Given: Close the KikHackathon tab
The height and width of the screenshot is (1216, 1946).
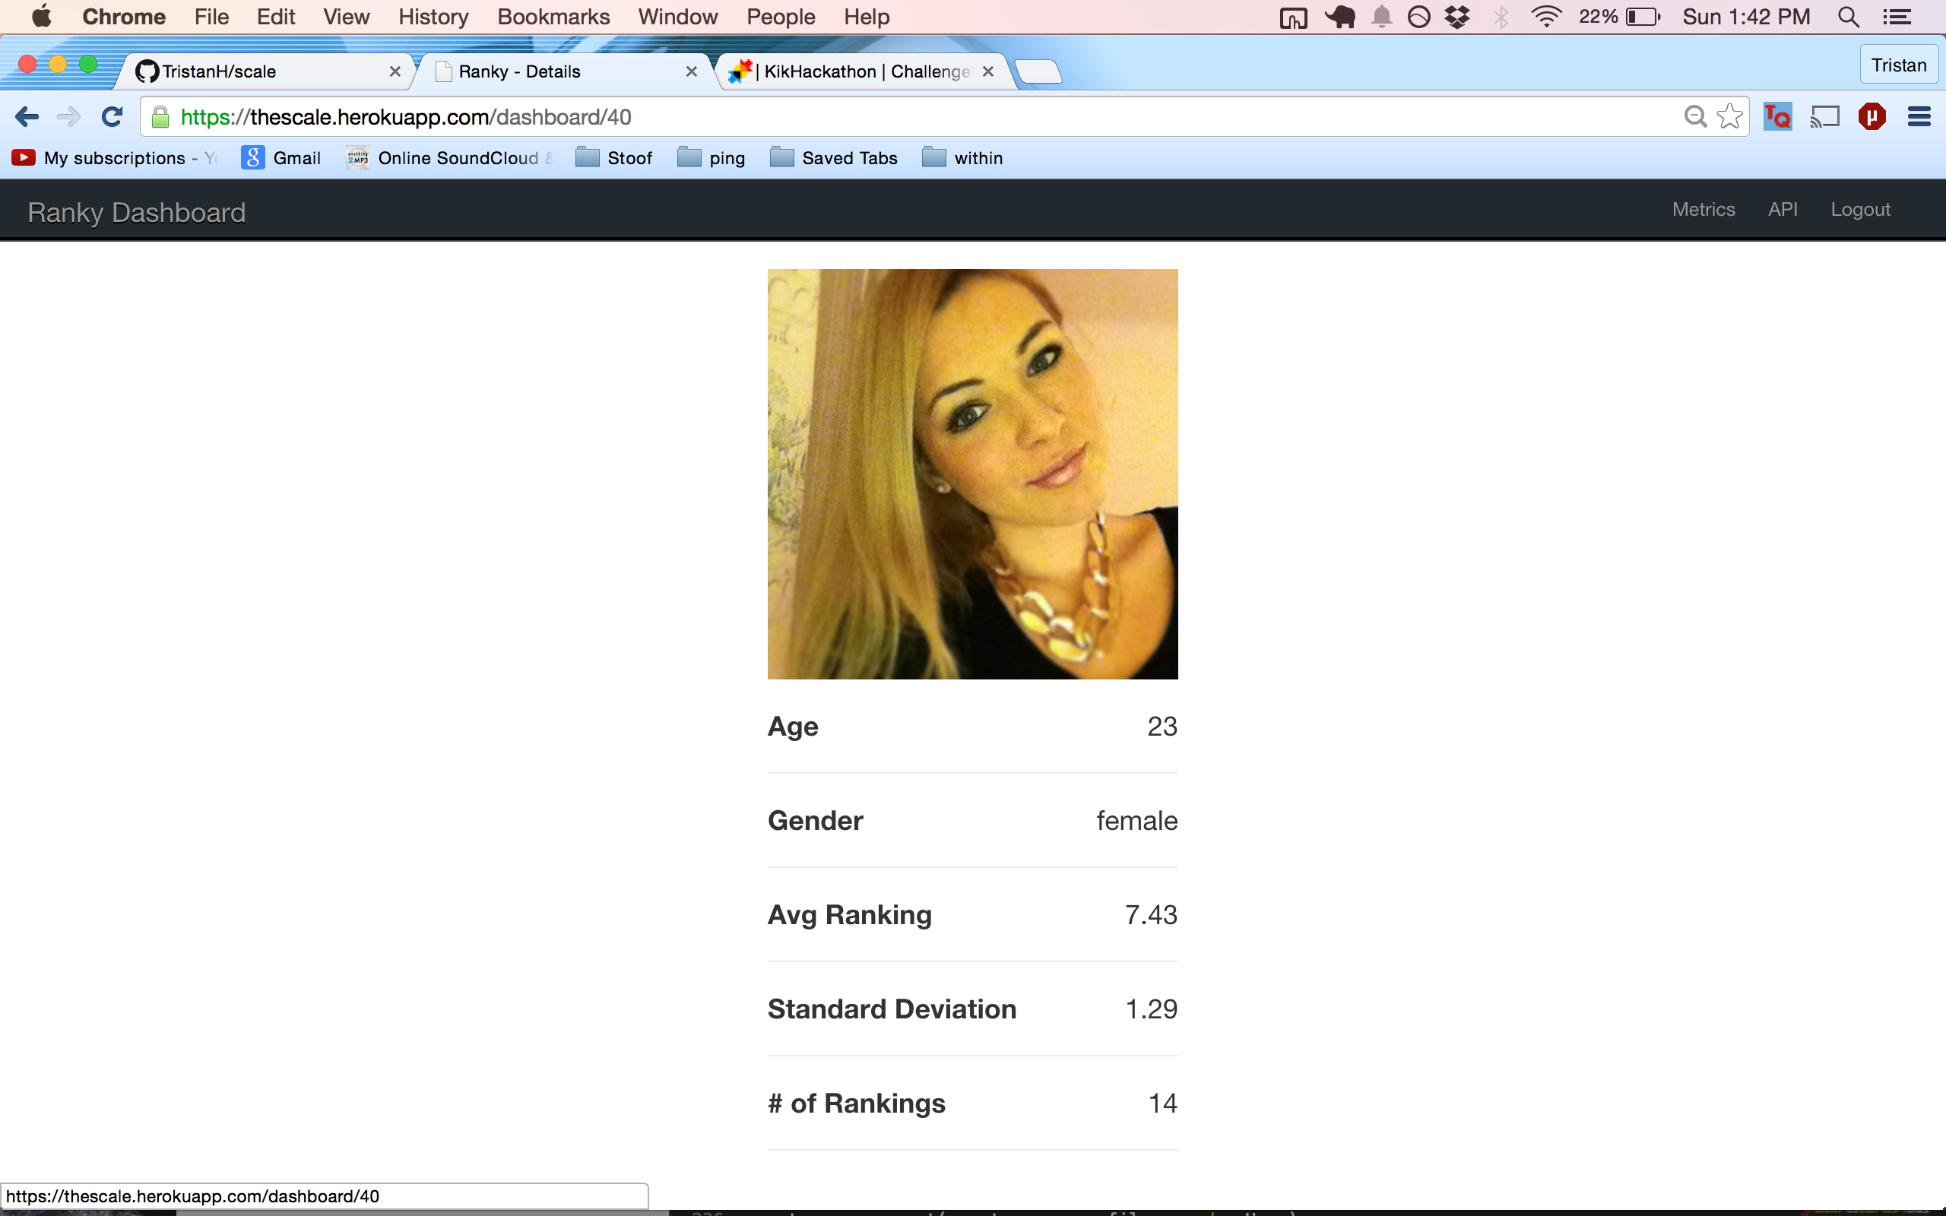Looking at the screenshot, I should pos(988,71).
